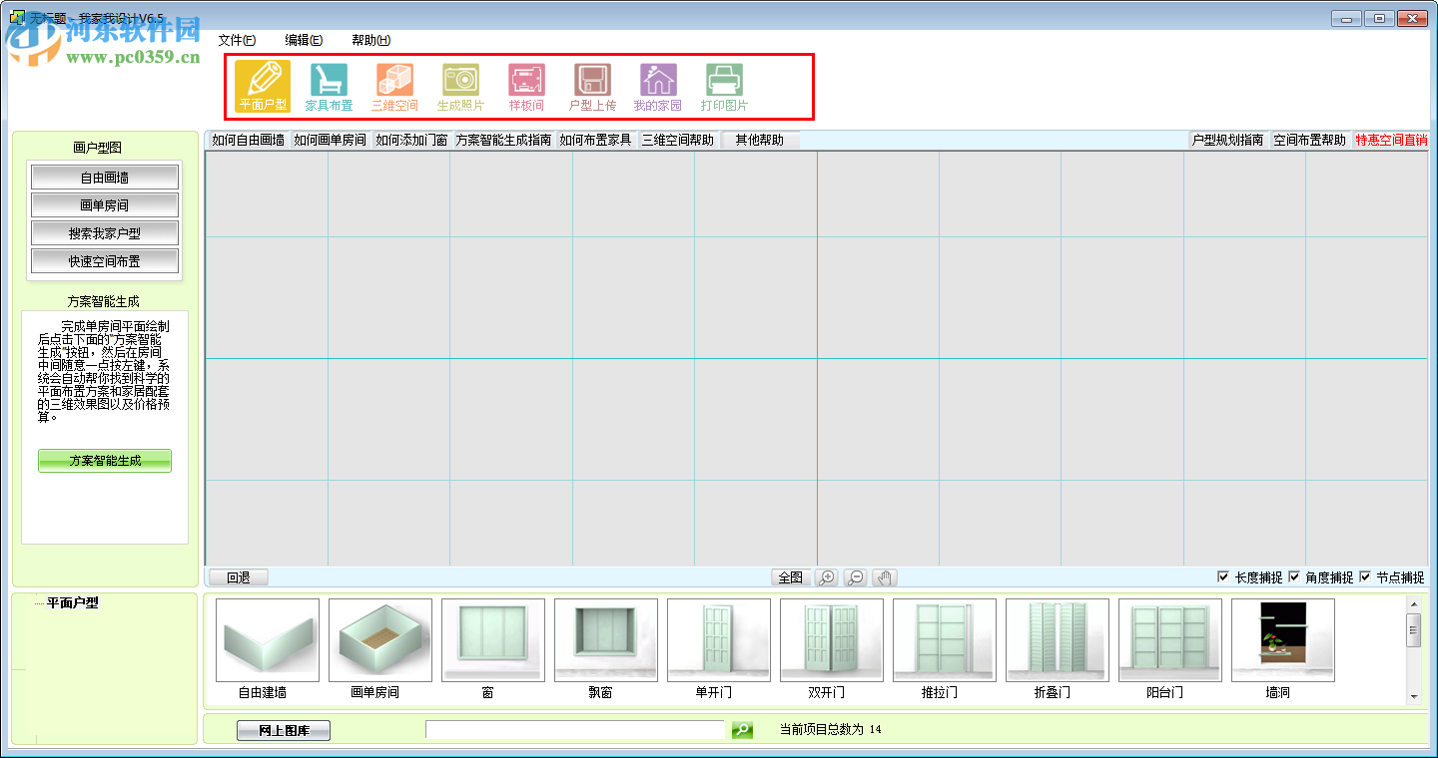Click the library scrollbar thumb
The height and width of the screenshot is (758, 1438).
(x=1414, y=630)
